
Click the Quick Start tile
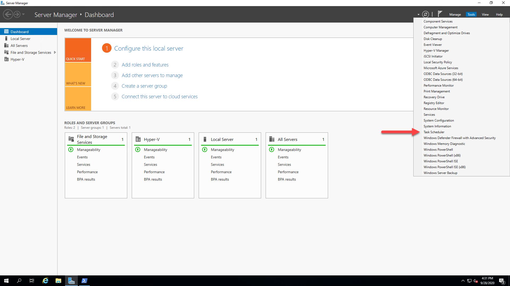78,50
